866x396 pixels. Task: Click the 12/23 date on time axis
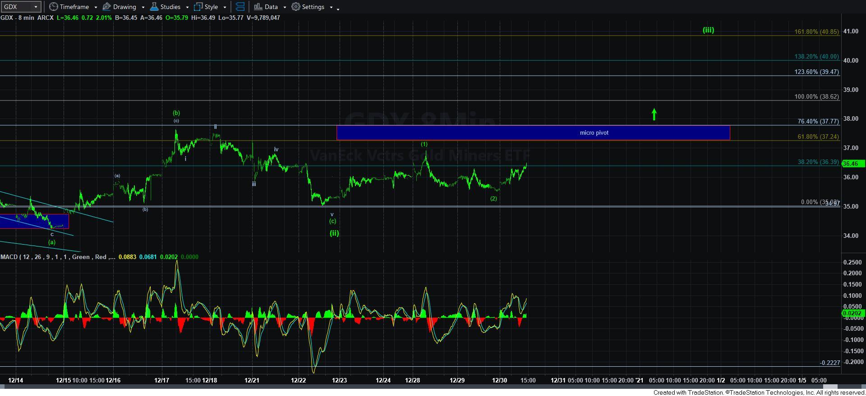(x=339, y=380)
